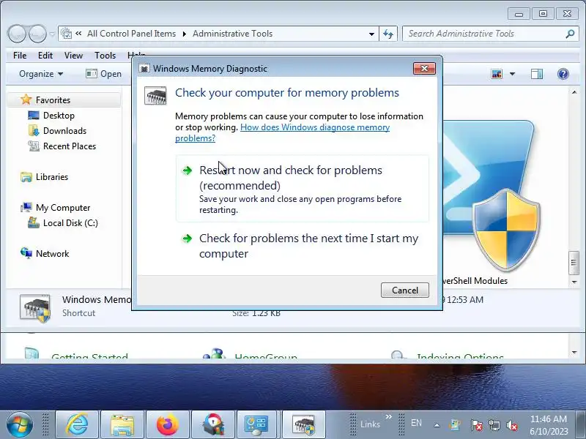
Task: Select My Computer in navigation pane
Action: [x=63, y=208]
